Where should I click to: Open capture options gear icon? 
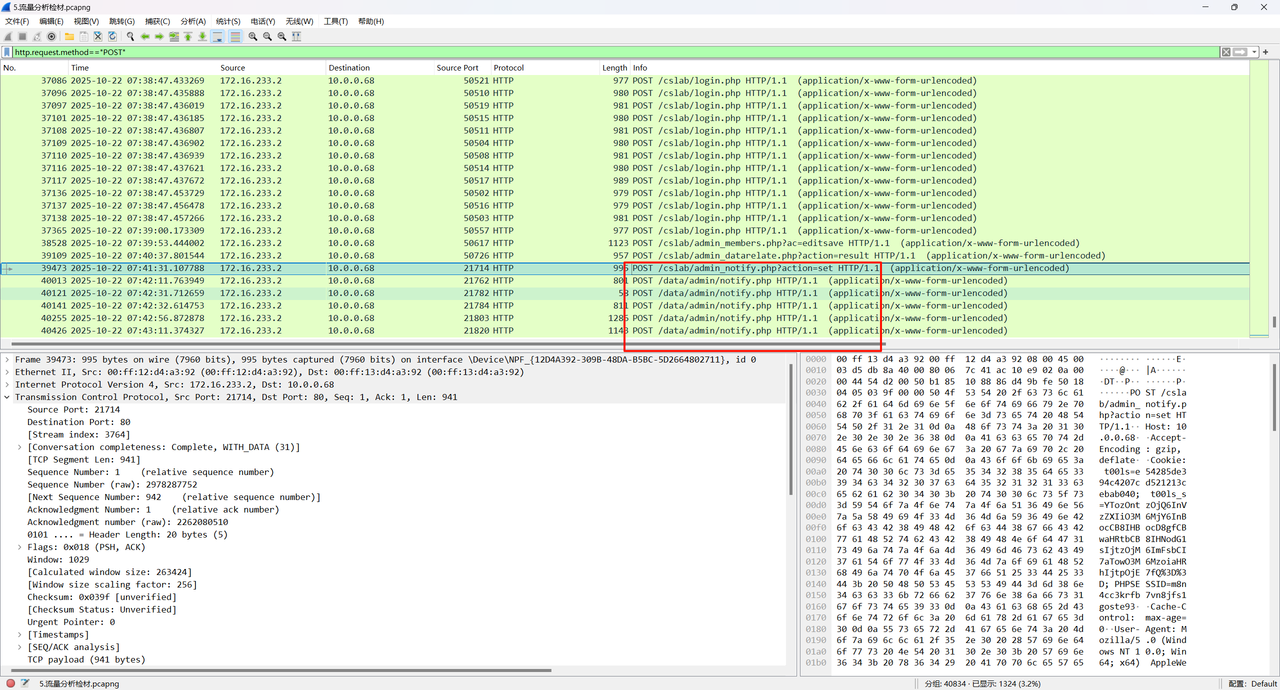[51, 36]
